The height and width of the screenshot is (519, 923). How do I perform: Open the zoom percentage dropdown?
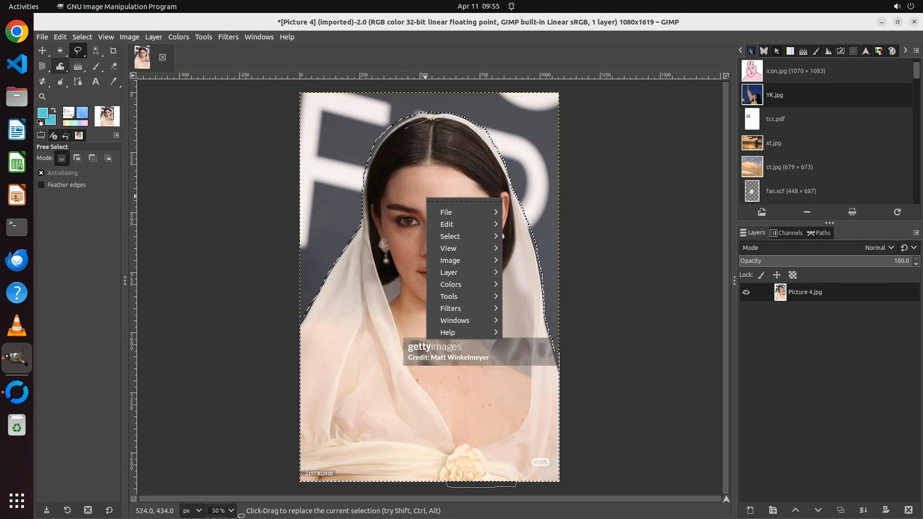point(231,510)
